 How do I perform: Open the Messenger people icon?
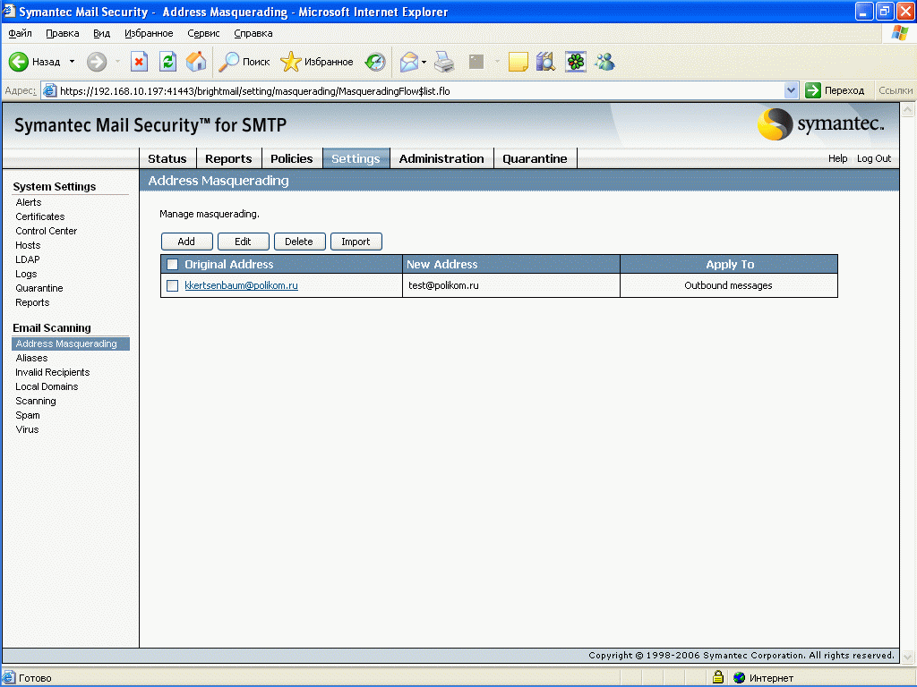coord(604,62)
